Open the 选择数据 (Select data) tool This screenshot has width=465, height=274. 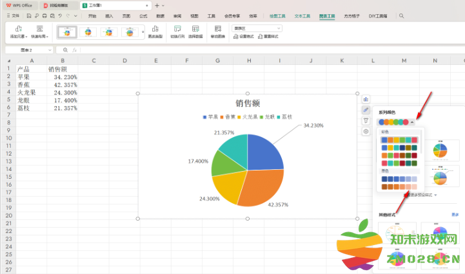pos(195,31)
